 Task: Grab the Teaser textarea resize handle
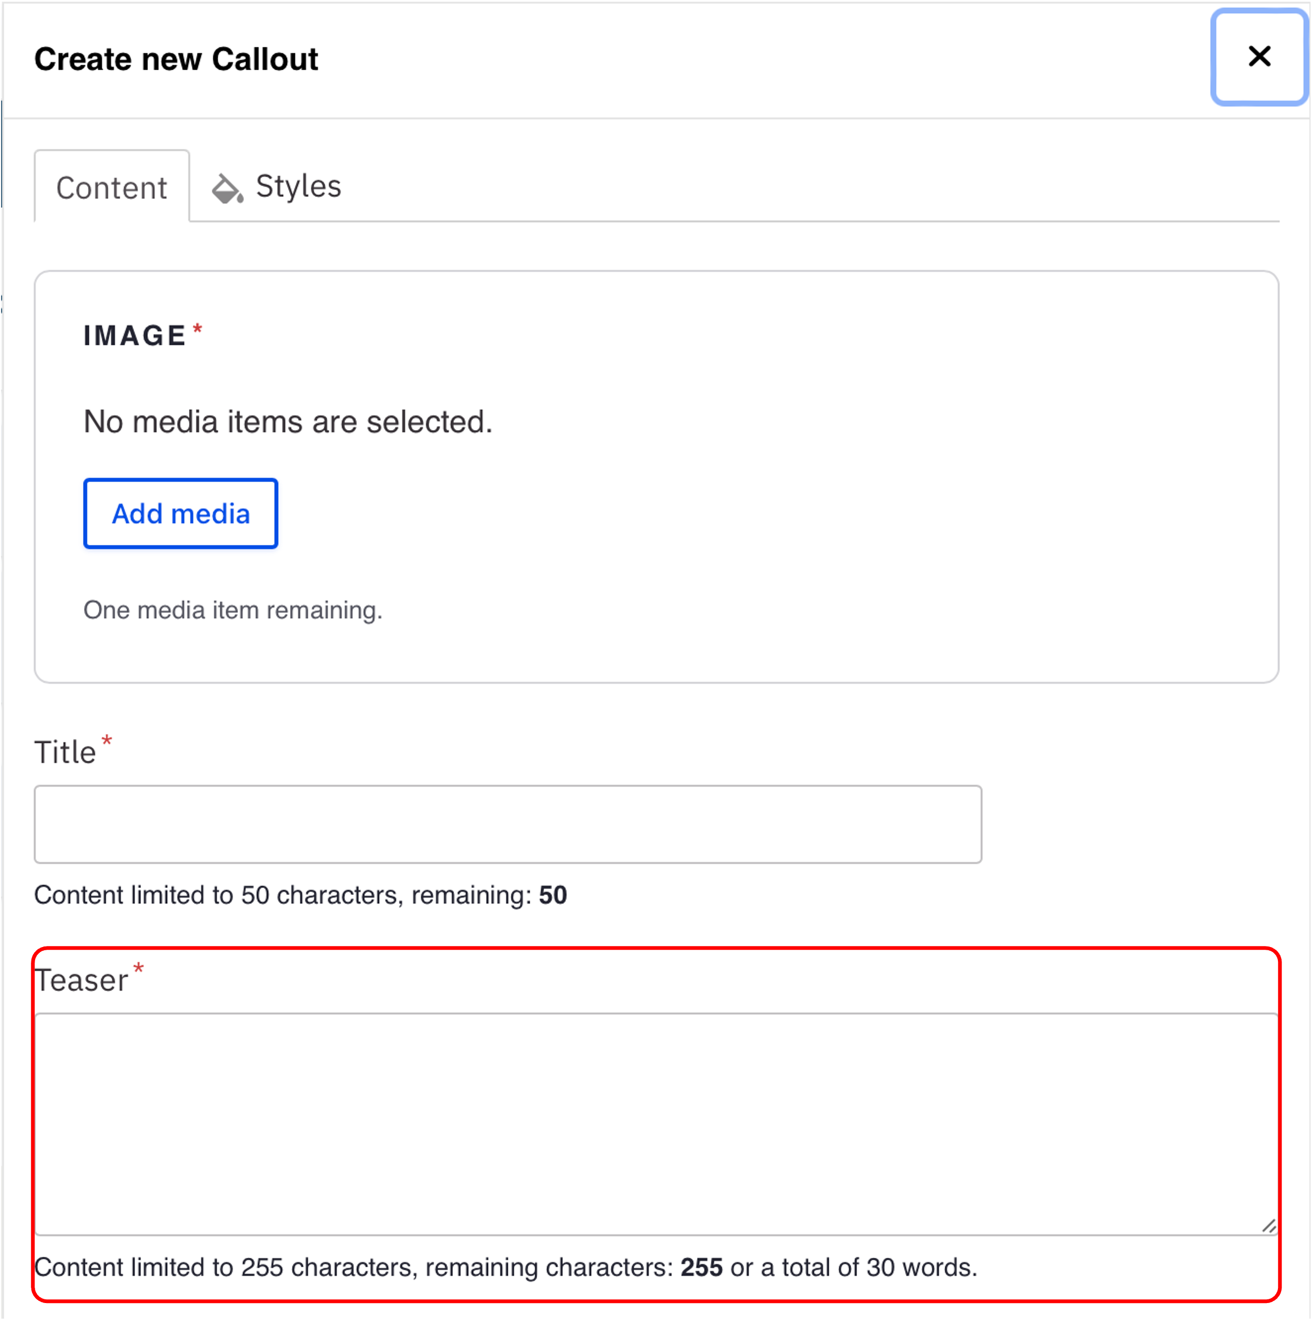pos(1268,1225)
